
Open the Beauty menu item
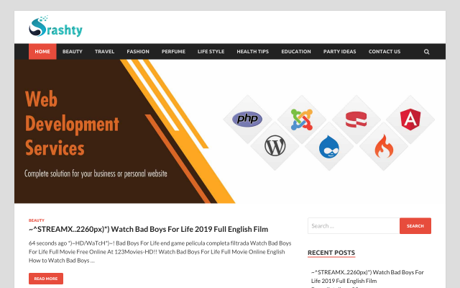[x=73, y=51]
